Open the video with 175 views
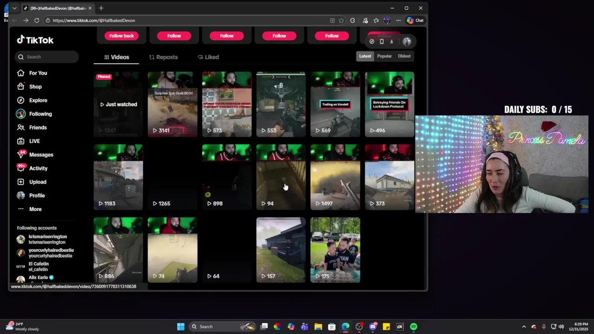 point(336,250)
